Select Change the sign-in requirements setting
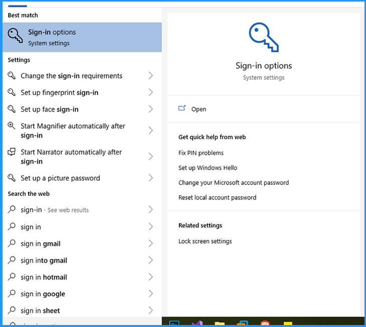 pyautogui.click(x=82, y=75)
